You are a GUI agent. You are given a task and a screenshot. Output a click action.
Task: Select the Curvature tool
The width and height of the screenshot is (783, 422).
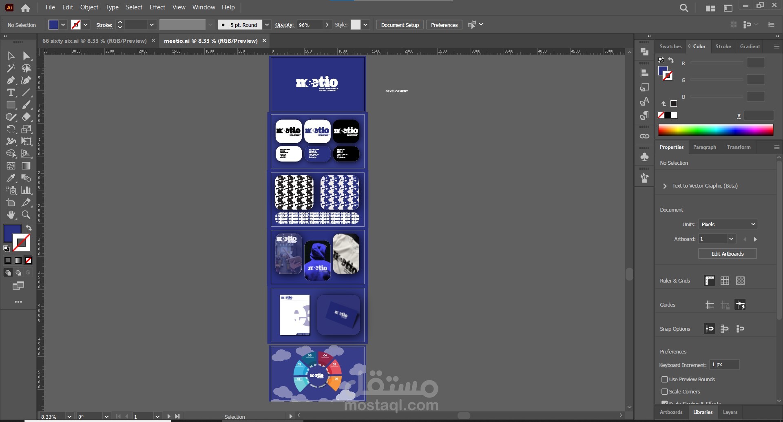pos(27,80)
